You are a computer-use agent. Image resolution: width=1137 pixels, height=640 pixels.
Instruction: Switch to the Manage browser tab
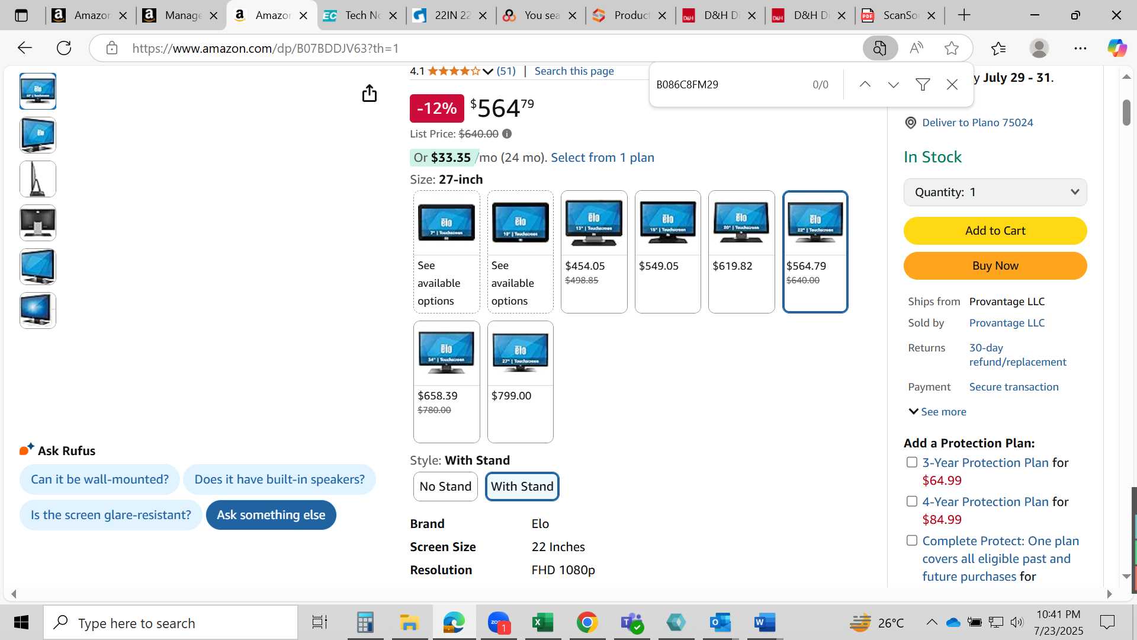coord(181,15)
